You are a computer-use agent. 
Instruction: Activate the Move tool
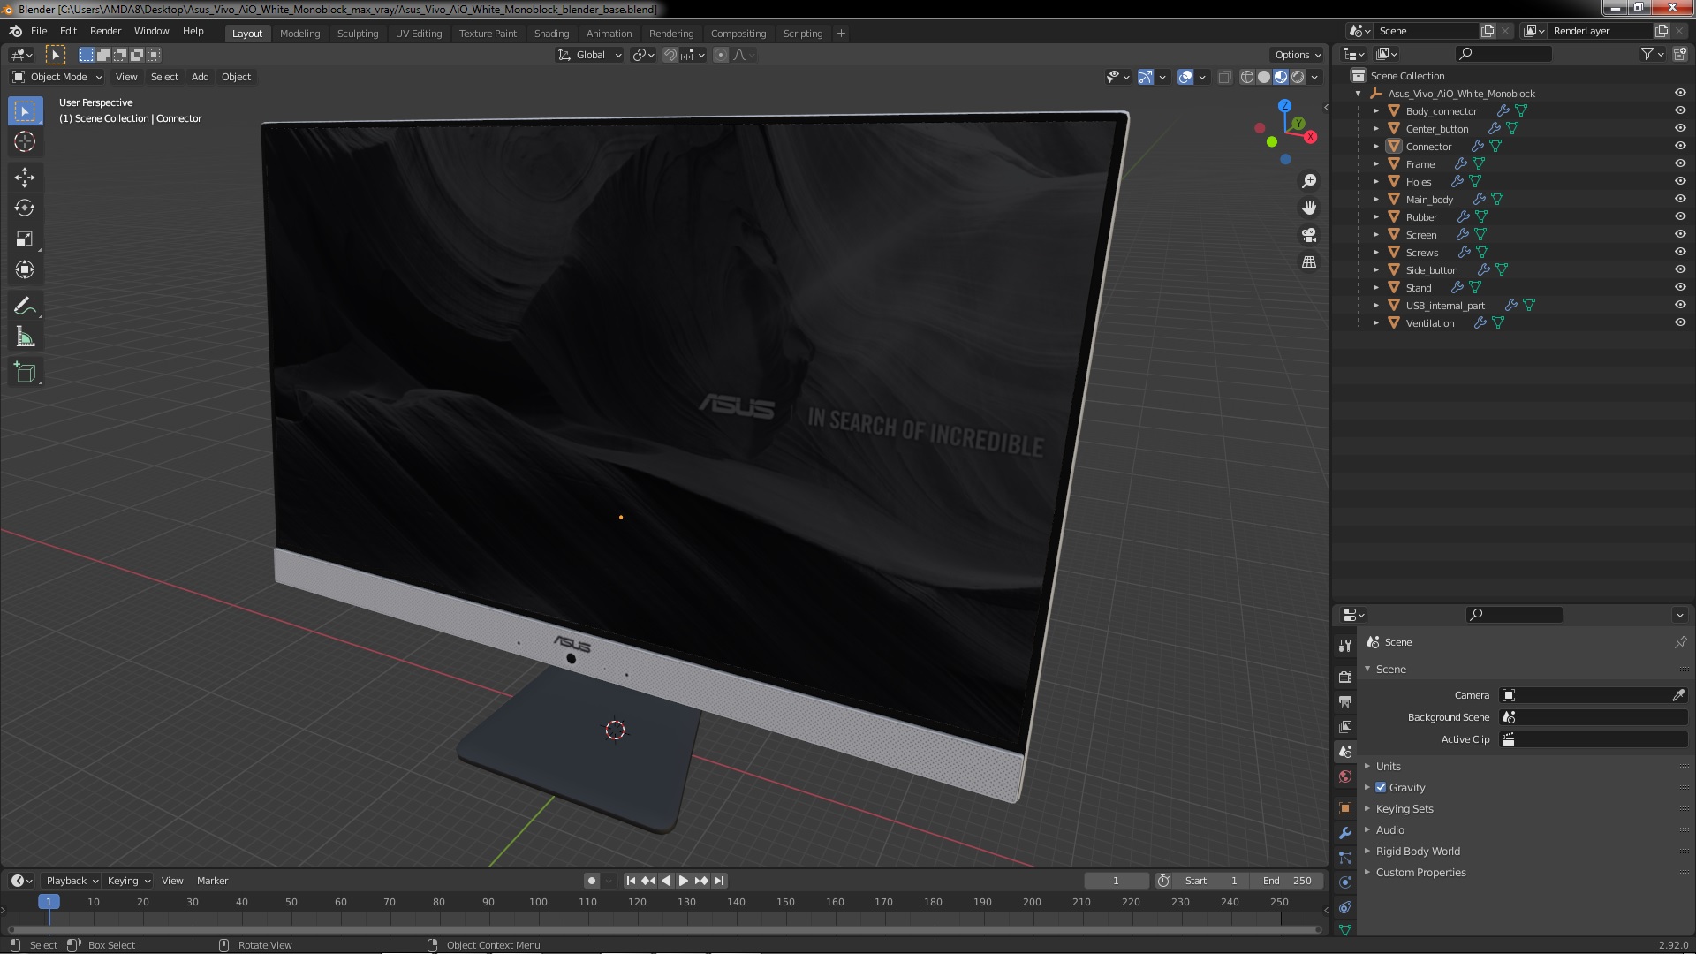point(25,178)
